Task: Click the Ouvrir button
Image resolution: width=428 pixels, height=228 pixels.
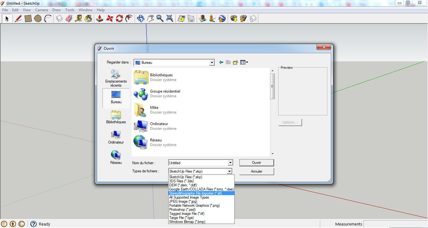Action: (257, 163)
